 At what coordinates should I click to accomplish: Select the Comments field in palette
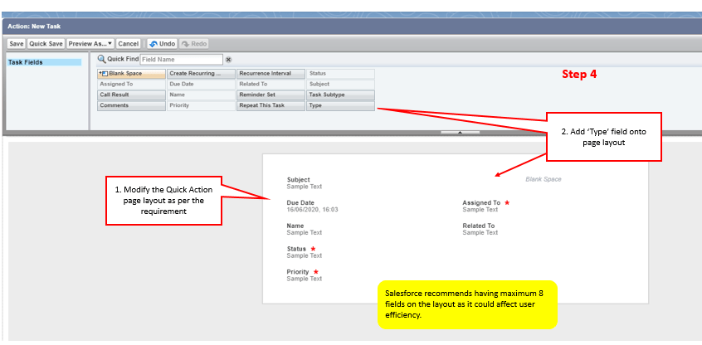pyautogui.click(x=131, y=106)
